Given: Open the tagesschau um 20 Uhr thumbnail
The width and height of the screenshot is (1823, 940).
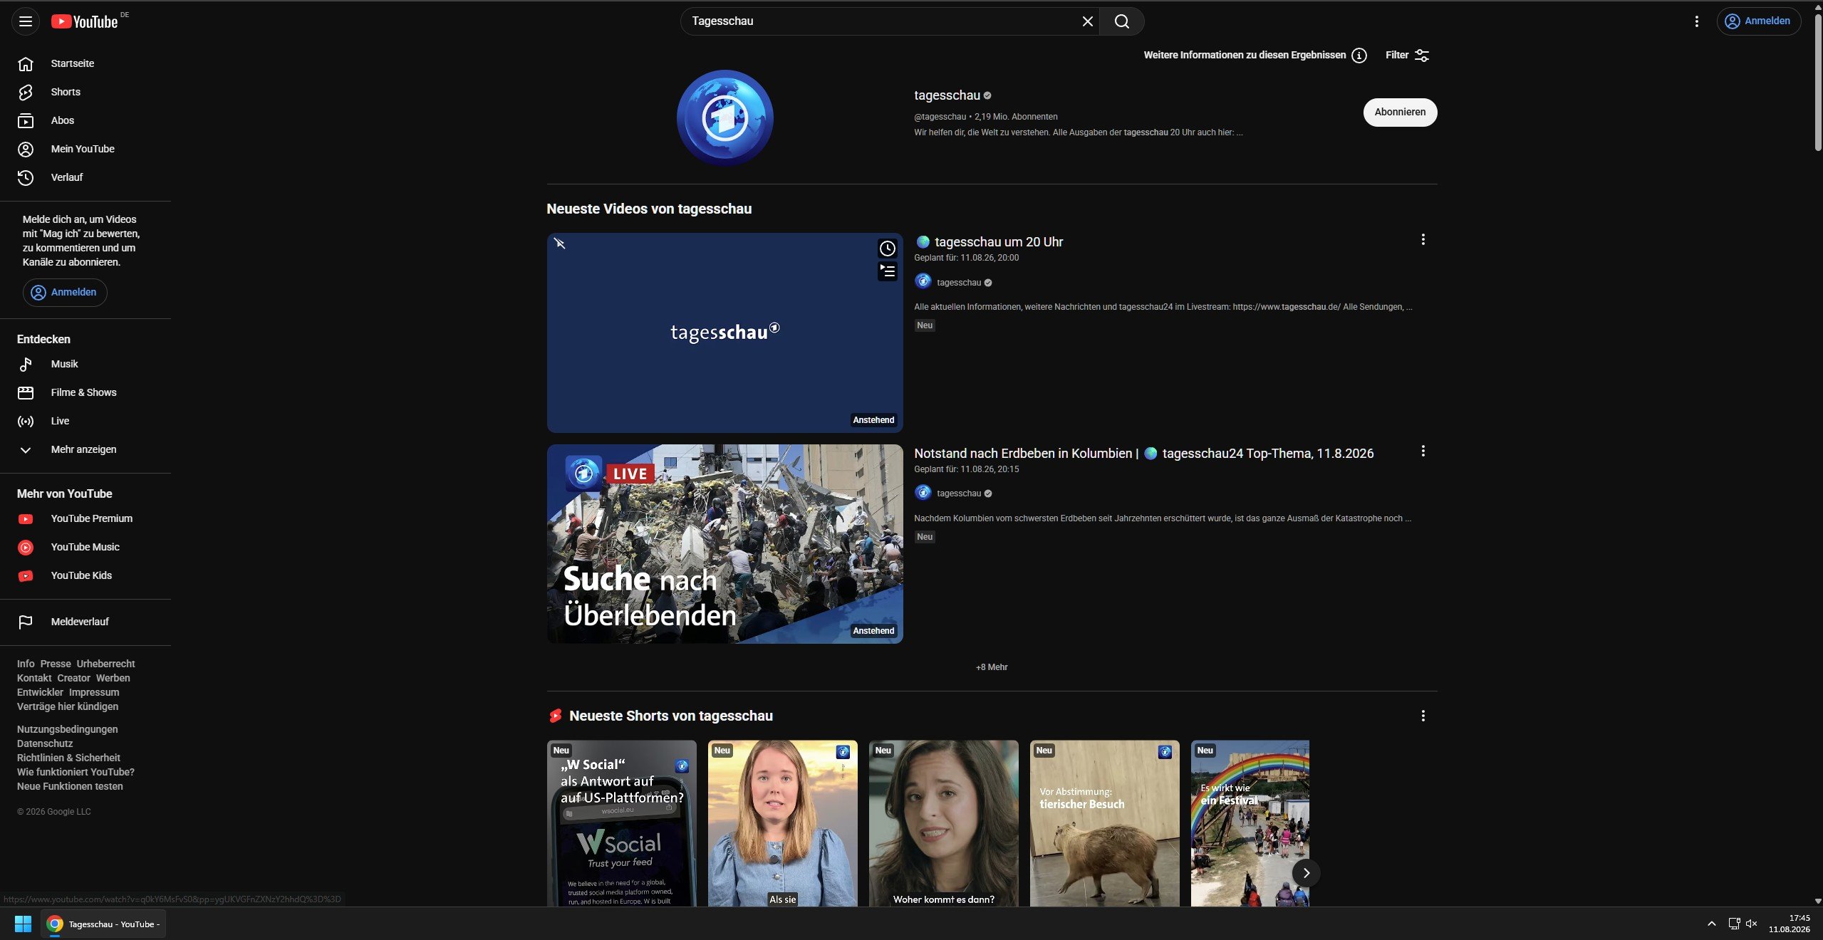Looking at the screenshot, I should pos(724,333).
